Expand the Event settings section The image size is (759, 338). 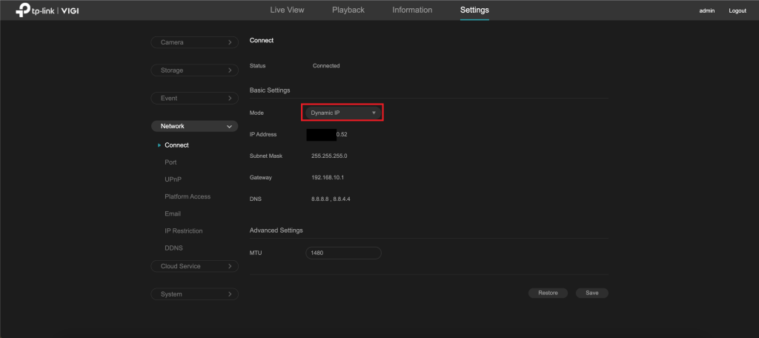click(x=195, y=99)
